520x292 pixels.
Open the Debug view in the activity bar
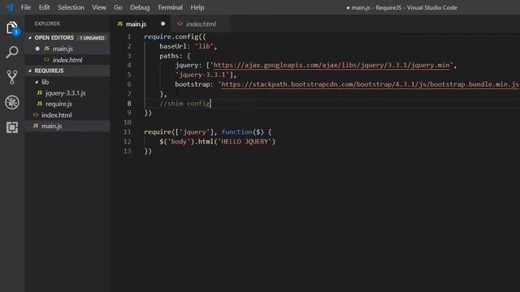coord(12,102)
